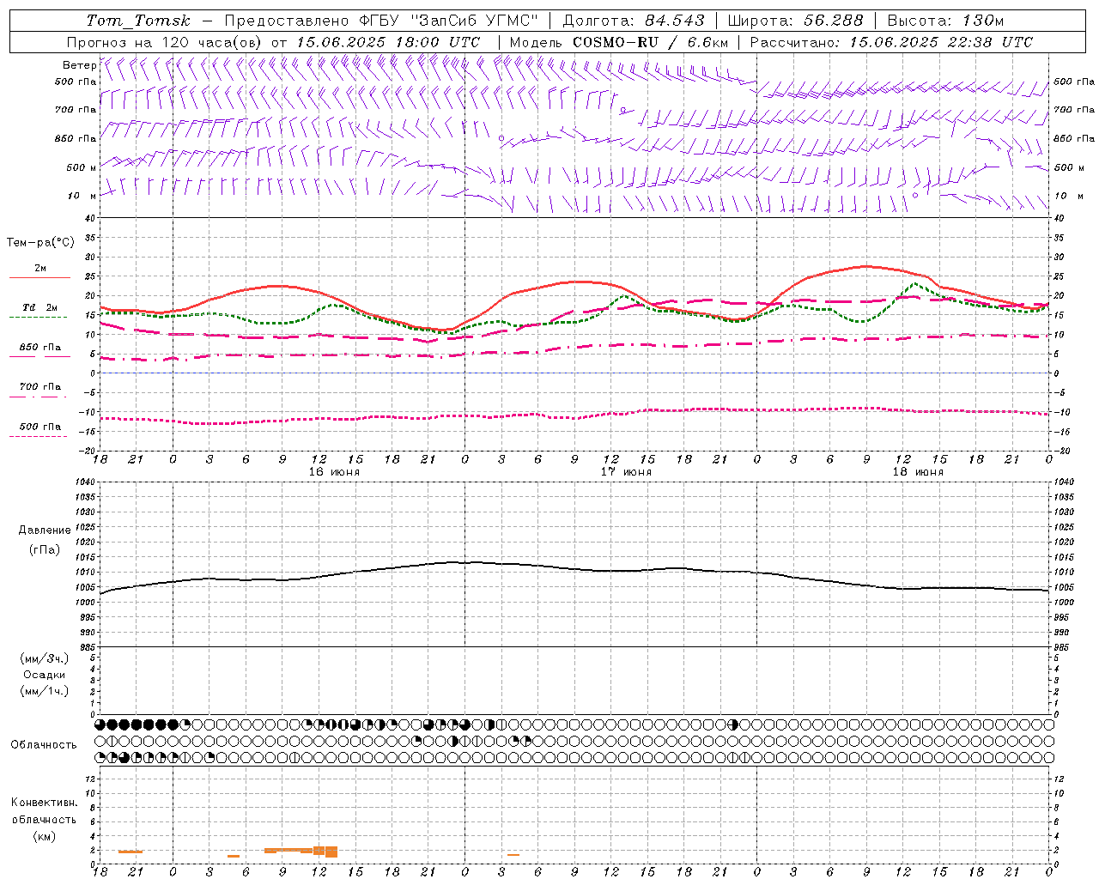Click the '(гПа)' unit under Давление
Image resolution: width=1099 pixels, height=879 pixels.
pos(45,550)
